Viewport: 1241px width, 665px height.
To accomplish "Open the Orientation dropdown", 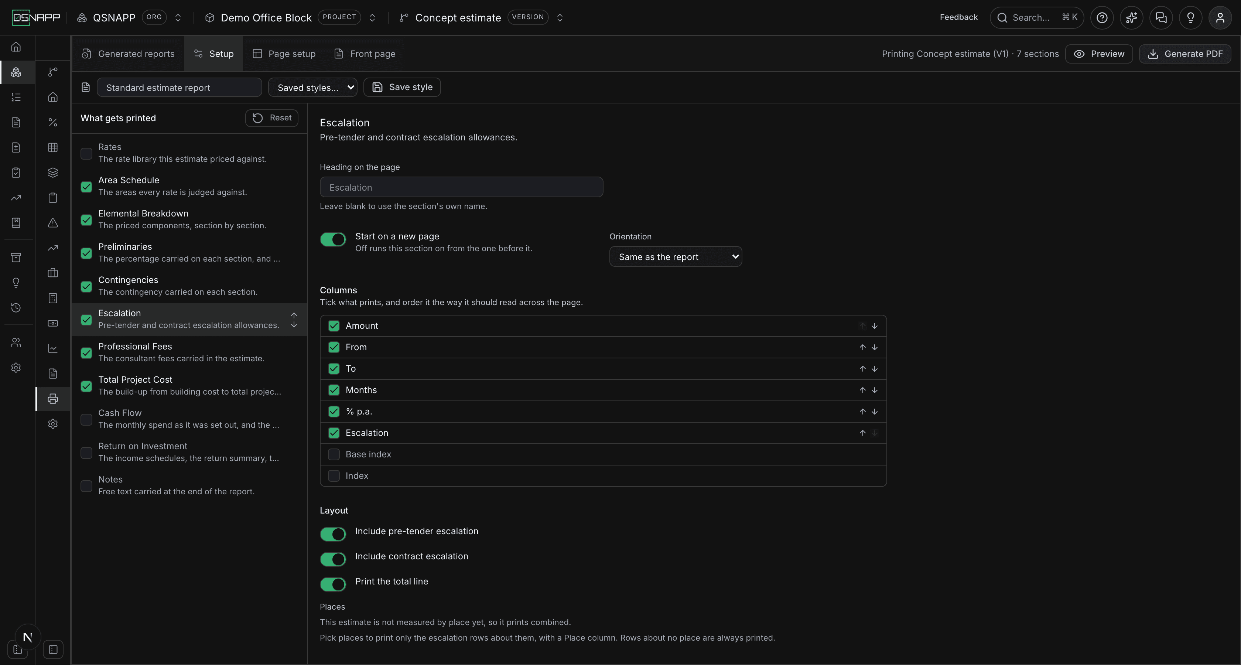I will click(676, 256).
